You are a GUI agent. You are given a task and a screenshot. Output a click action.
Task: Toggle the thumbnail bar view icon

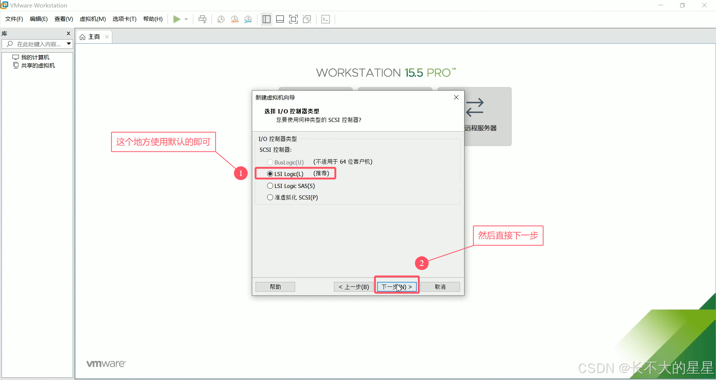click(280, 19)
